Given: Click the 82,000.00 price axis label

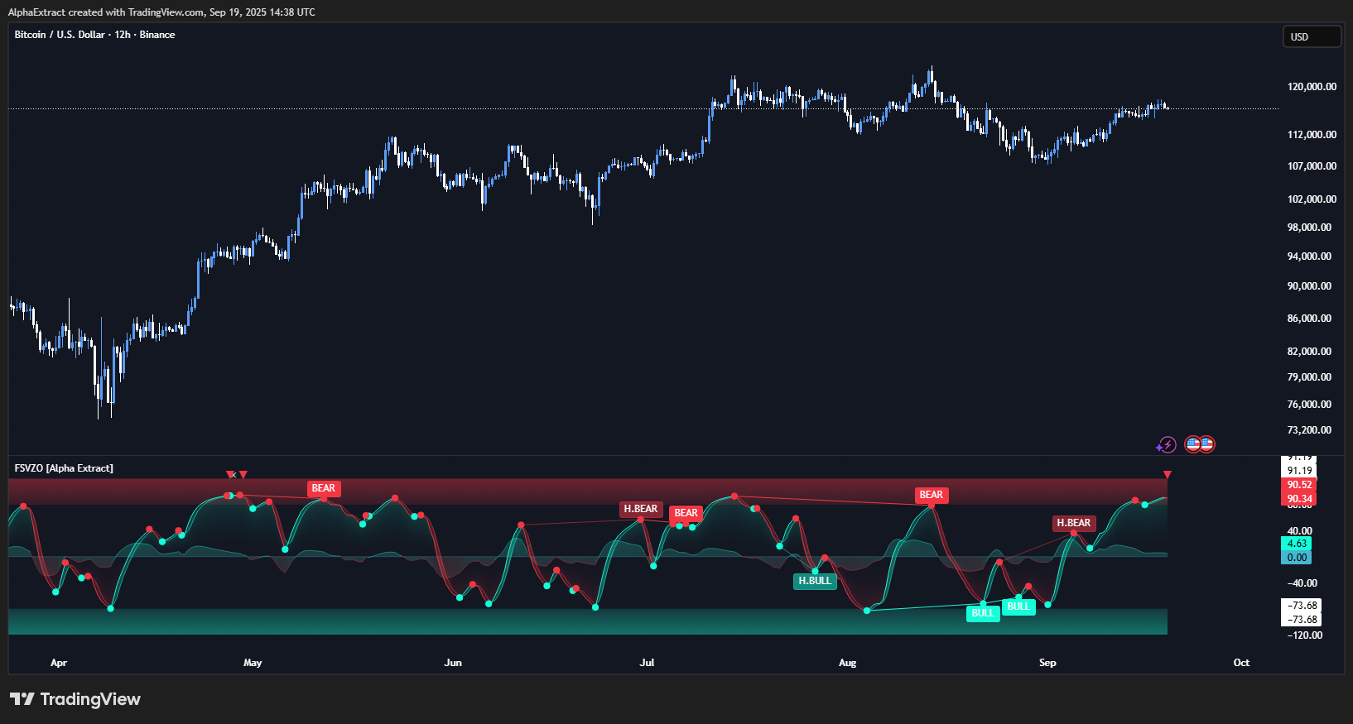Looking at the screenshot, I should click(1309, 352).
